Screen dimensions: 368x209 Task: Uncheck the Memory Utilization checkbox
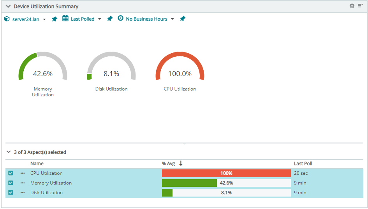11,183
